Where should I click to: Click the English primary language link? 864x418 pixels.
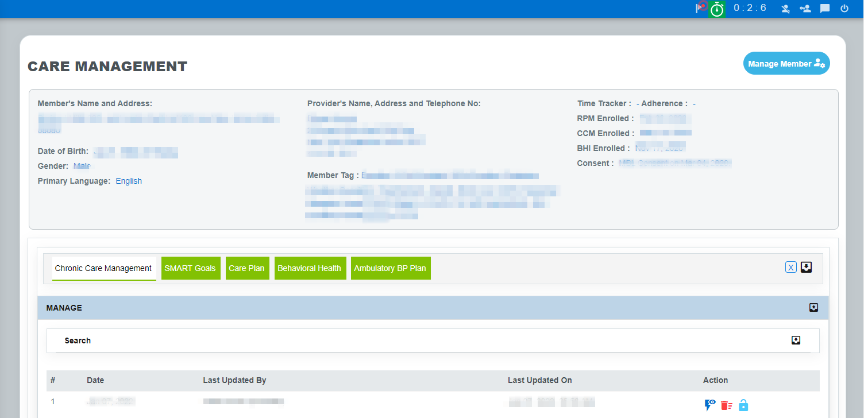(x=129, y=181)
